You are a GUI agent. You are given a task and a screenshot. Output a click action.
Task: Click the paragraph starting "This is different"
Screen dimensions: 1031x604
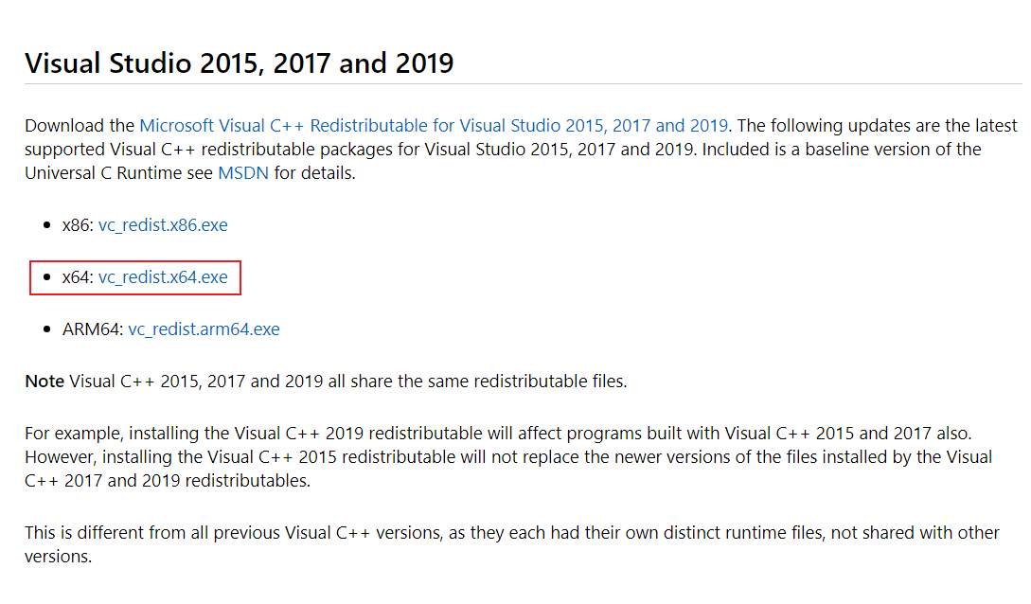[512, 544]
